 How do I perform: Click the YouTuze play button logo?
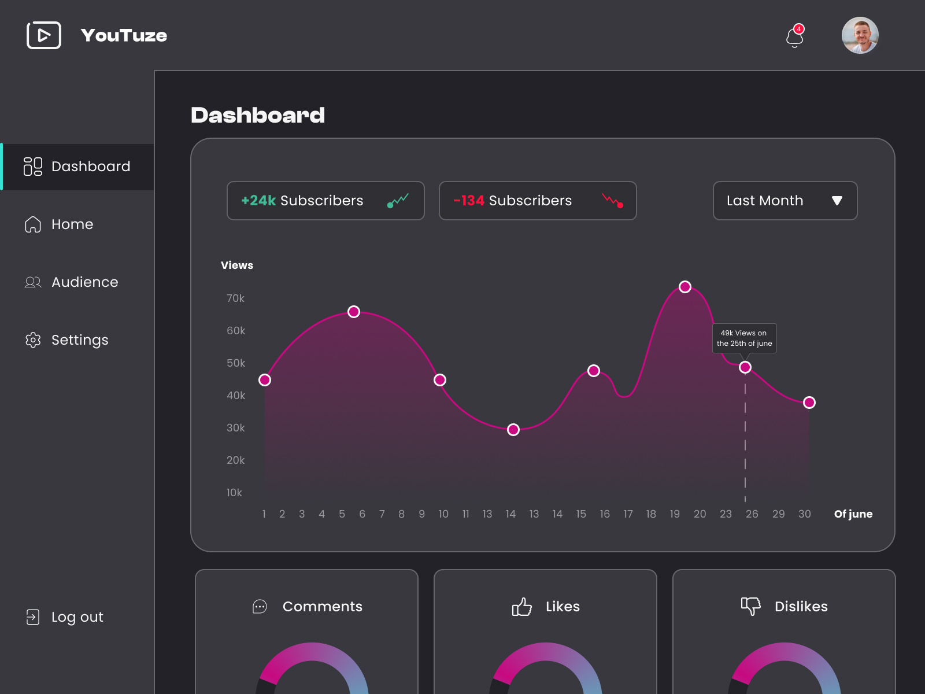[44, 35]
